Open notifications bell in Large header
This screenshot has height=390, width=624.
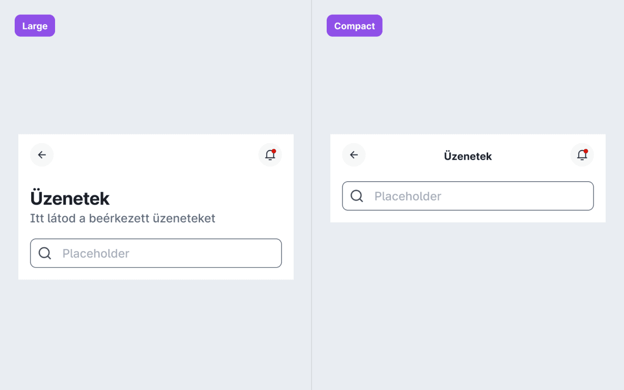270,155
